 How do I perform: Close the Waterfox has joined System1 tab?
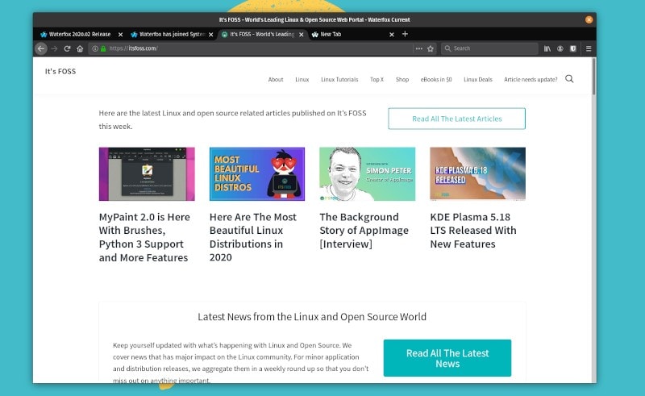210,35
